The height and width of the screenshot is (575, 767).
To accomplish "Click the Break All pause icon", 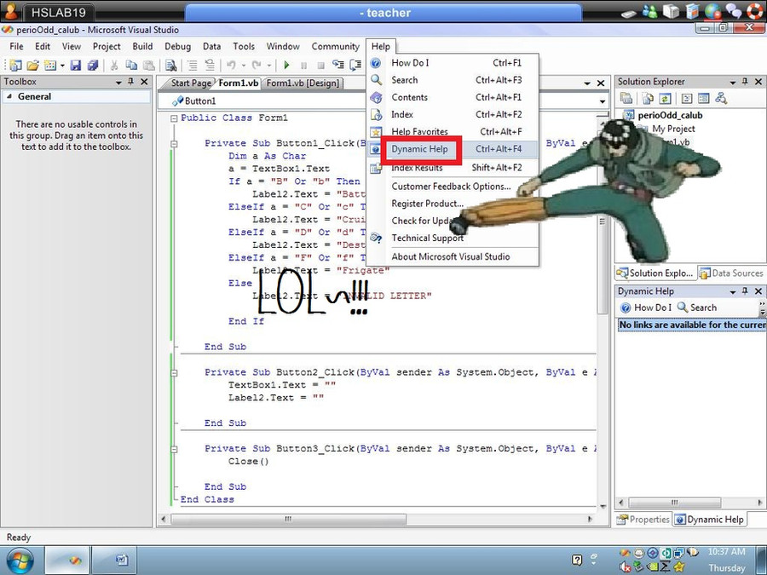I will (303, 65).
